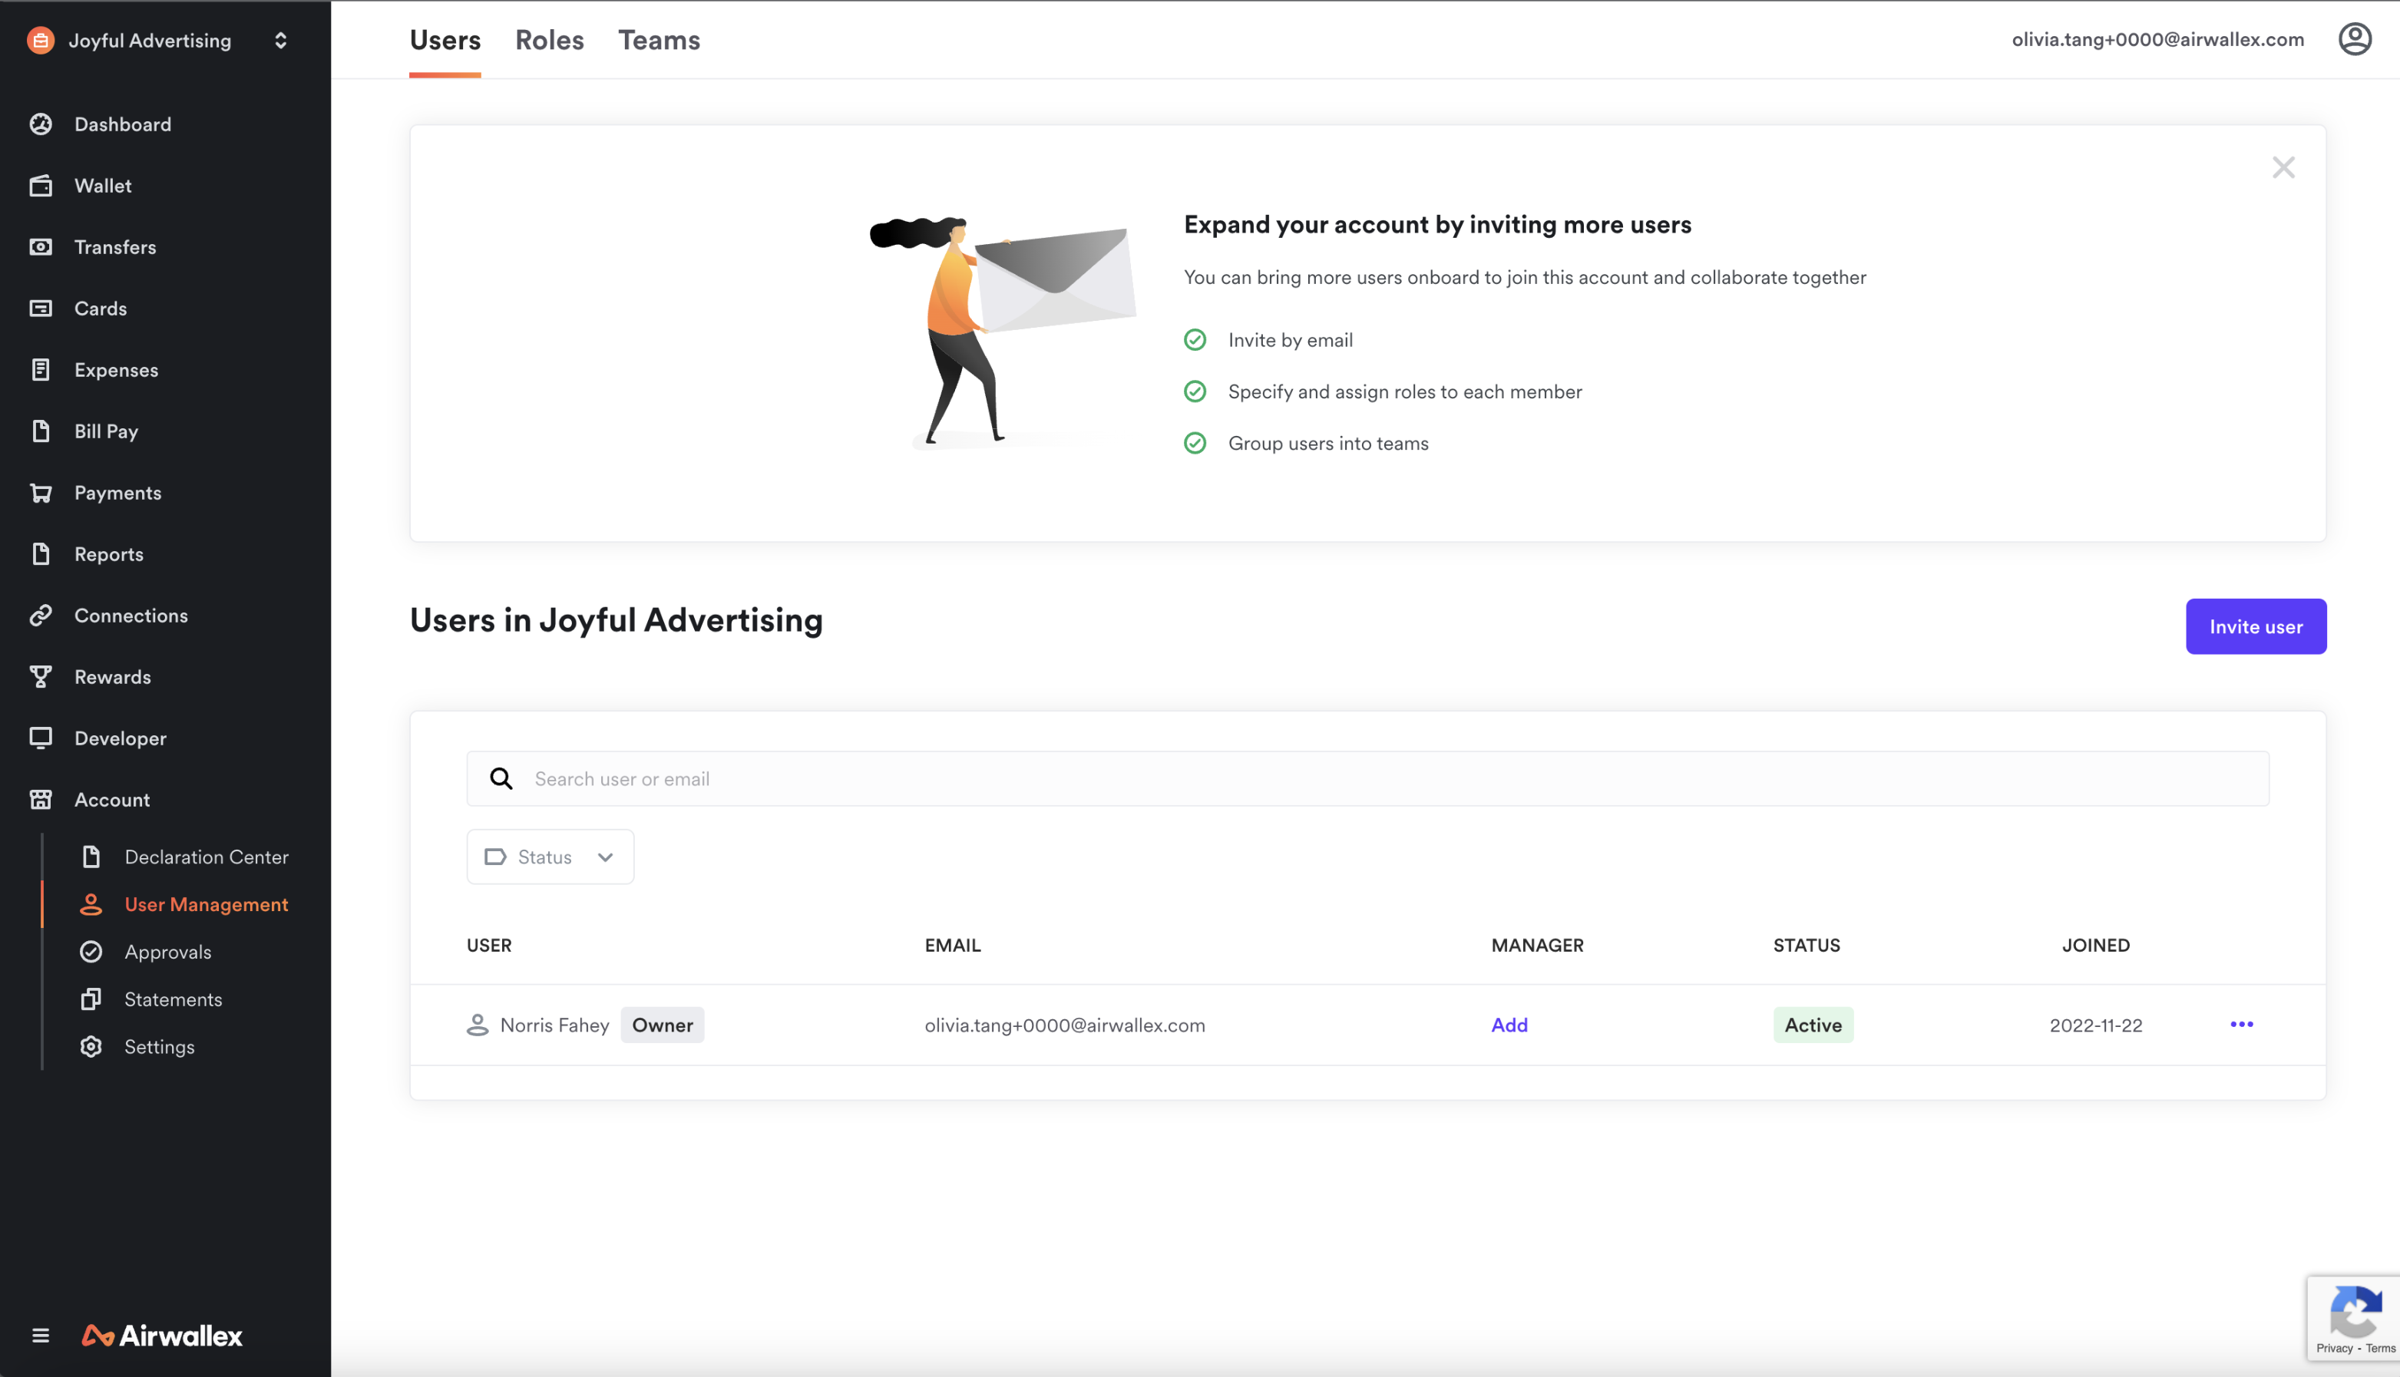Click the joined date 2022-11-22

coord(2095,1024)
